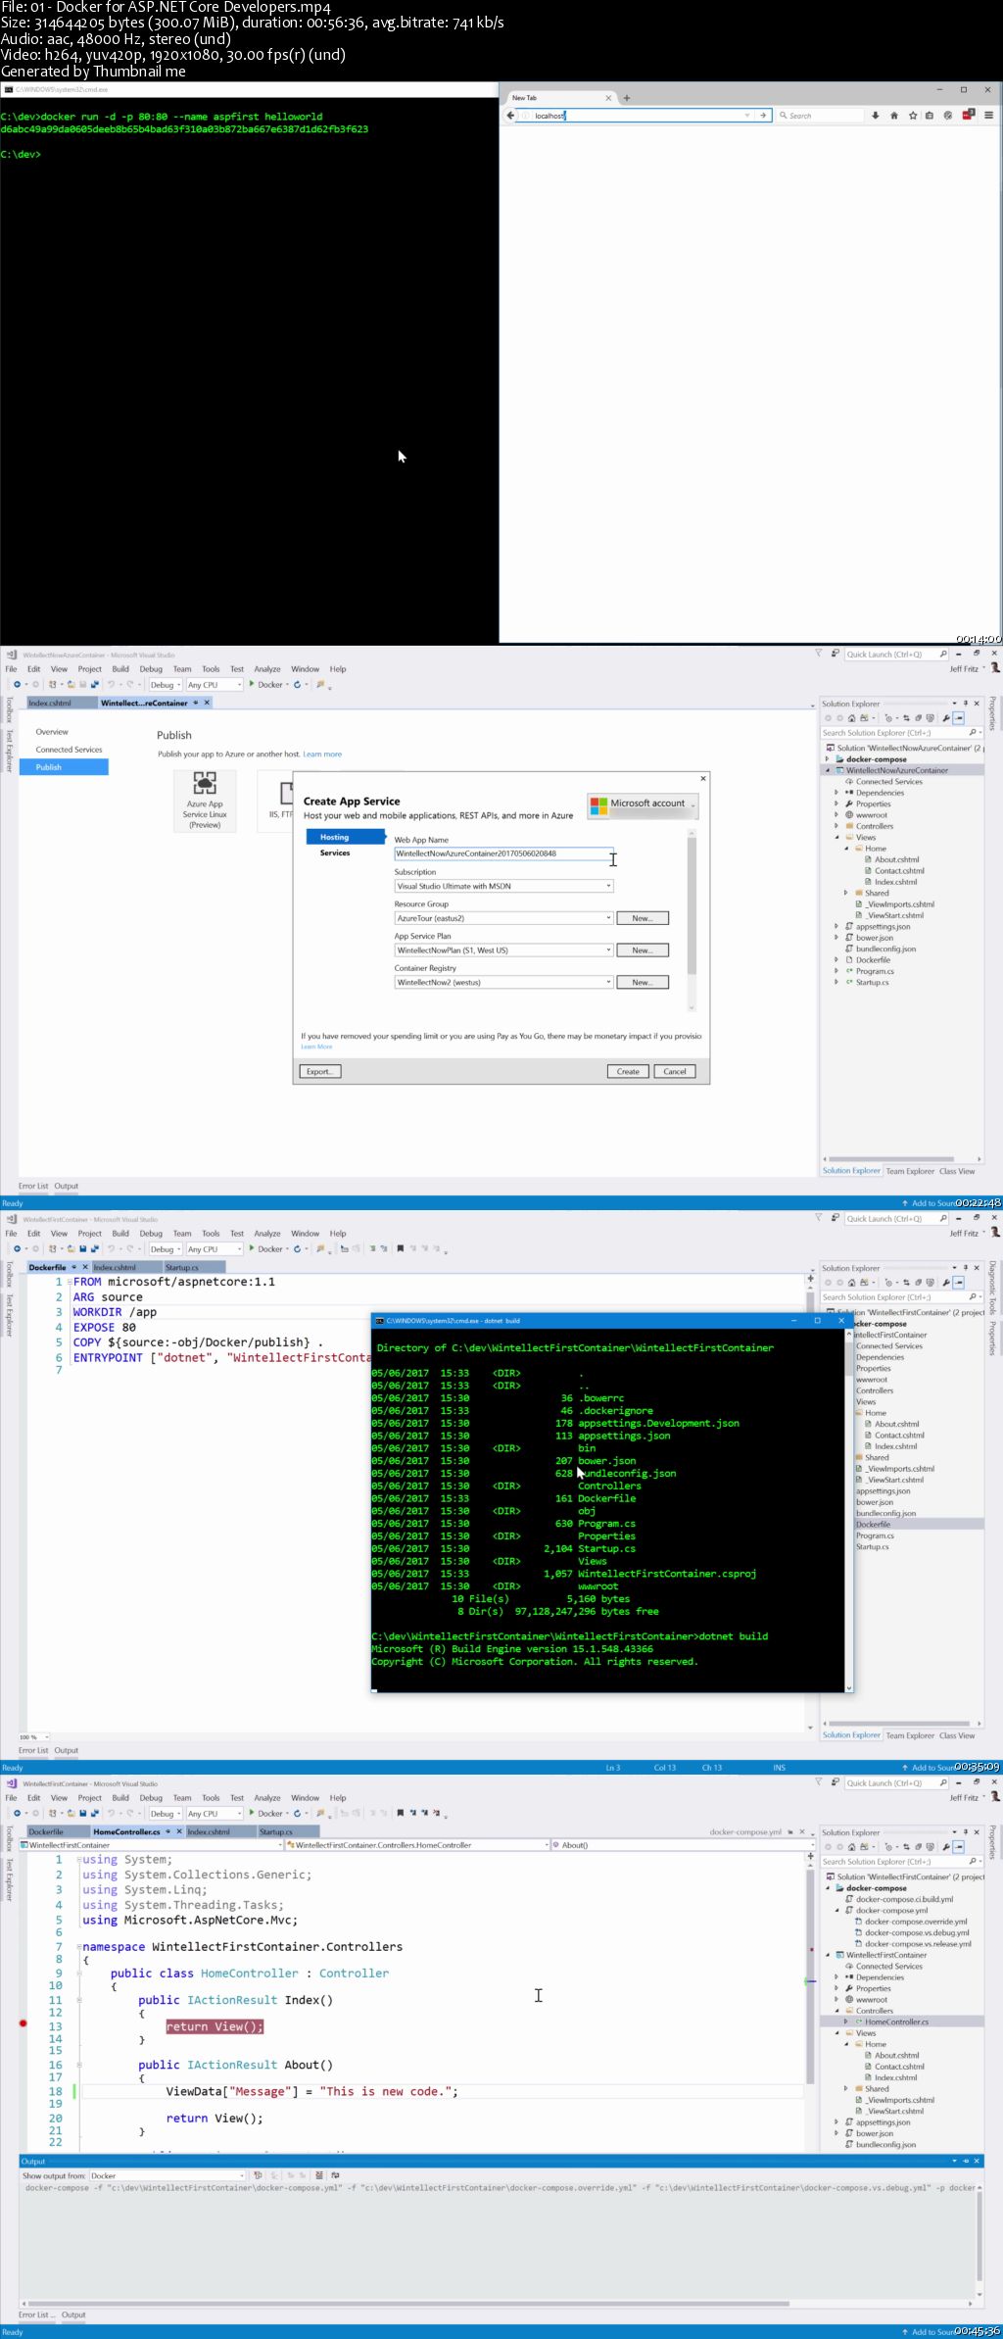Image resolution: width=1003 pixels, height=2339 pixels.
Task: Click the Export... button in the dialog
Action: click(x=318, y=1071)
